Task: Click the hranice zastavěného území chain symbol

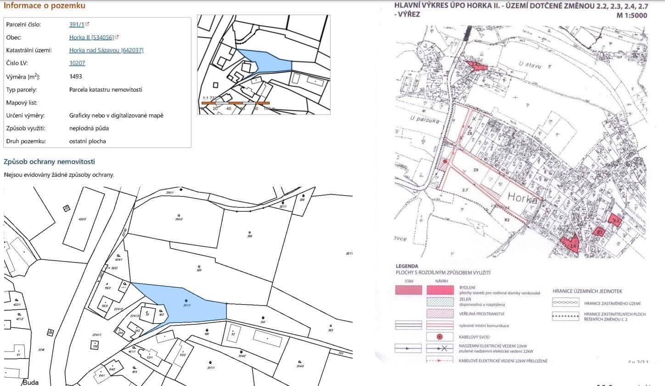Action: (x=566, y=302)
